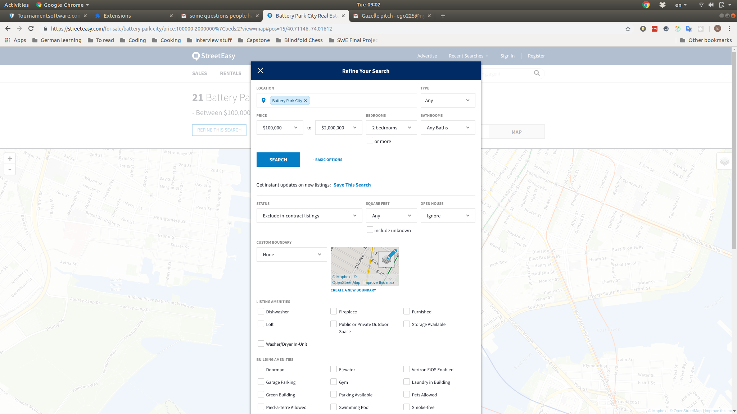Open the RENTALS navigation menu
The height and width of the screenshot is (414, 737).
pos(230,73)
